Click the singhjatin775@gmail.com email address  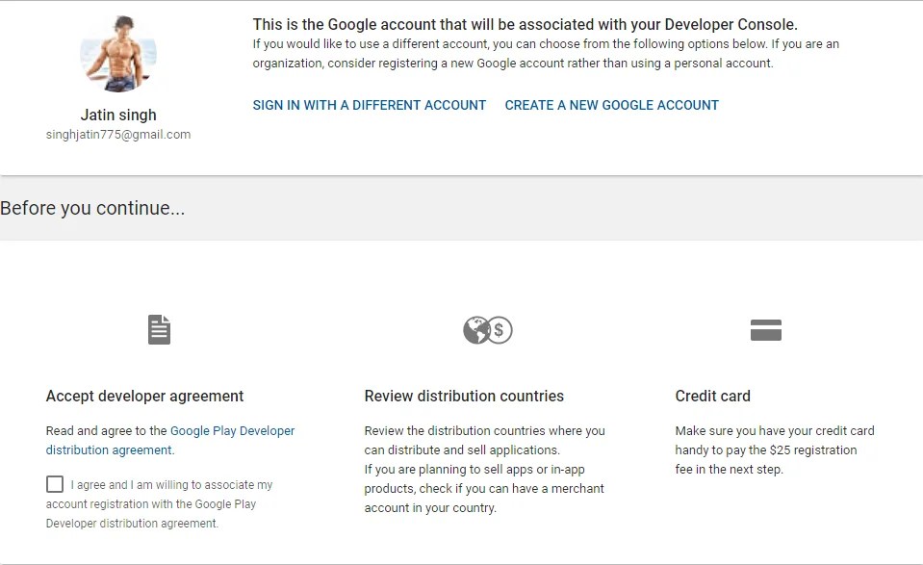[118, 135]
